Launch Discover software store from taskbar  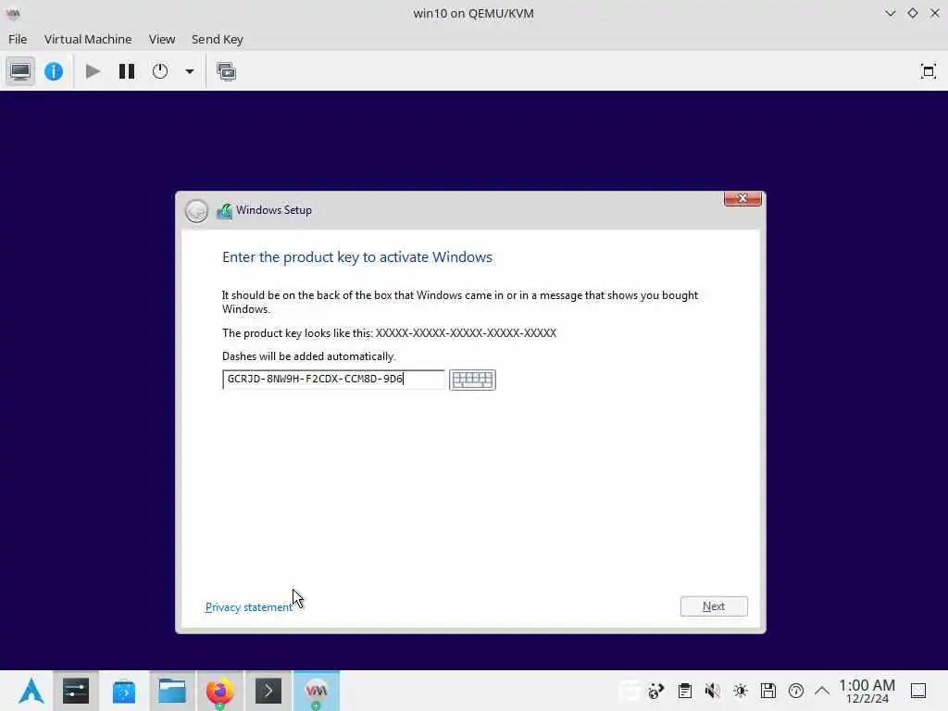point(124,691)
